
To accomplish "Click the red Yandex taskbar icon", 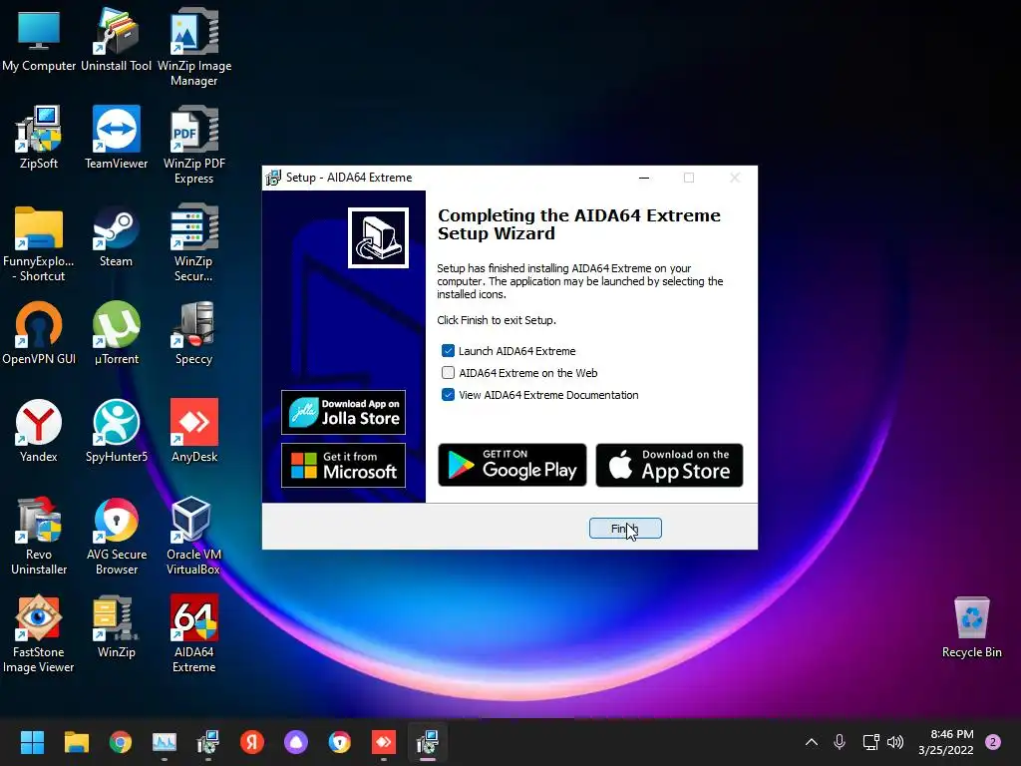I will coord(252,742).
